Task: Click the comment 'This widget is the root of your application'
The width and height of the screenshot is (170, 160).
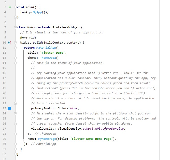Action: click(62, 32)
